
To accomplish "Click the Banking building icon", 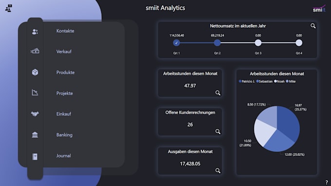I will [35, 134].
